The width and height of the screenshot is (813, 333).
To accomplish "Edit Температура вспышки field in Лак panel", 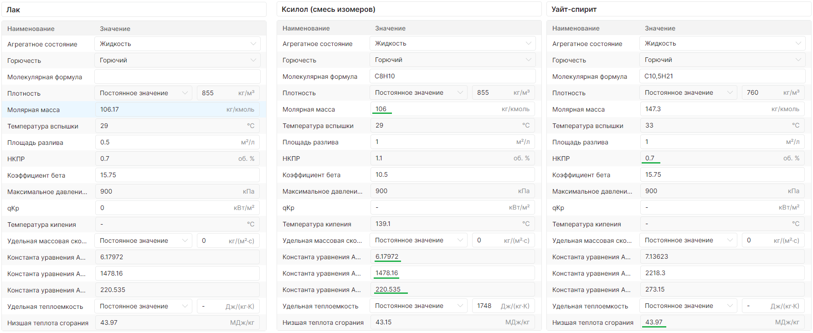I will pos(177,126).
